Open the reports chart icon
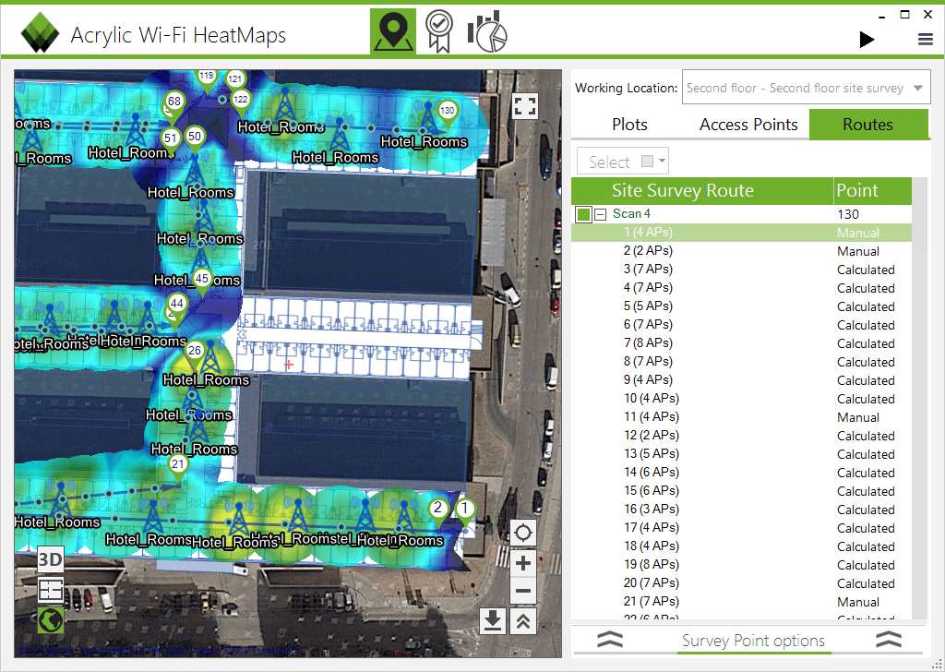The image size is (945, 672). (487, 31)
